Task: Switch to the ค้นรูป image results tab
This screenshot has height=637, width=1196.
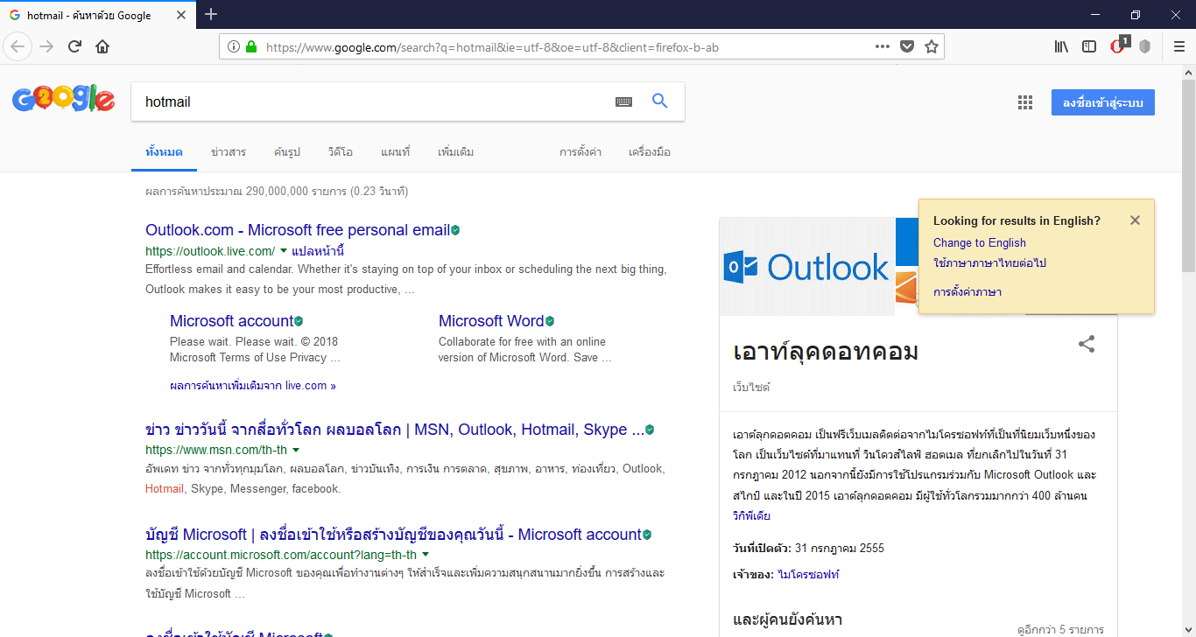Action: (x=286, y=151)
